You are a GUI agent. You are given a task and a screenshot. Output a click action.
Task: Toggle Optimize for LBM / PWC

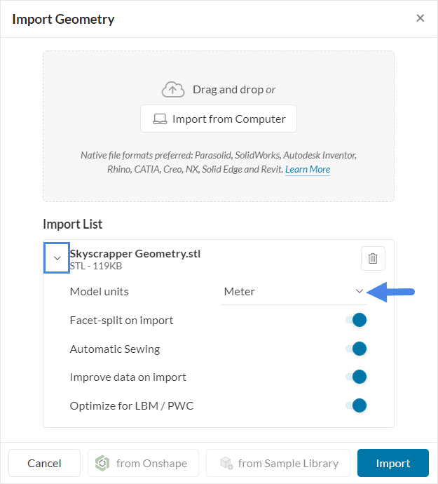tap(357, 405)
